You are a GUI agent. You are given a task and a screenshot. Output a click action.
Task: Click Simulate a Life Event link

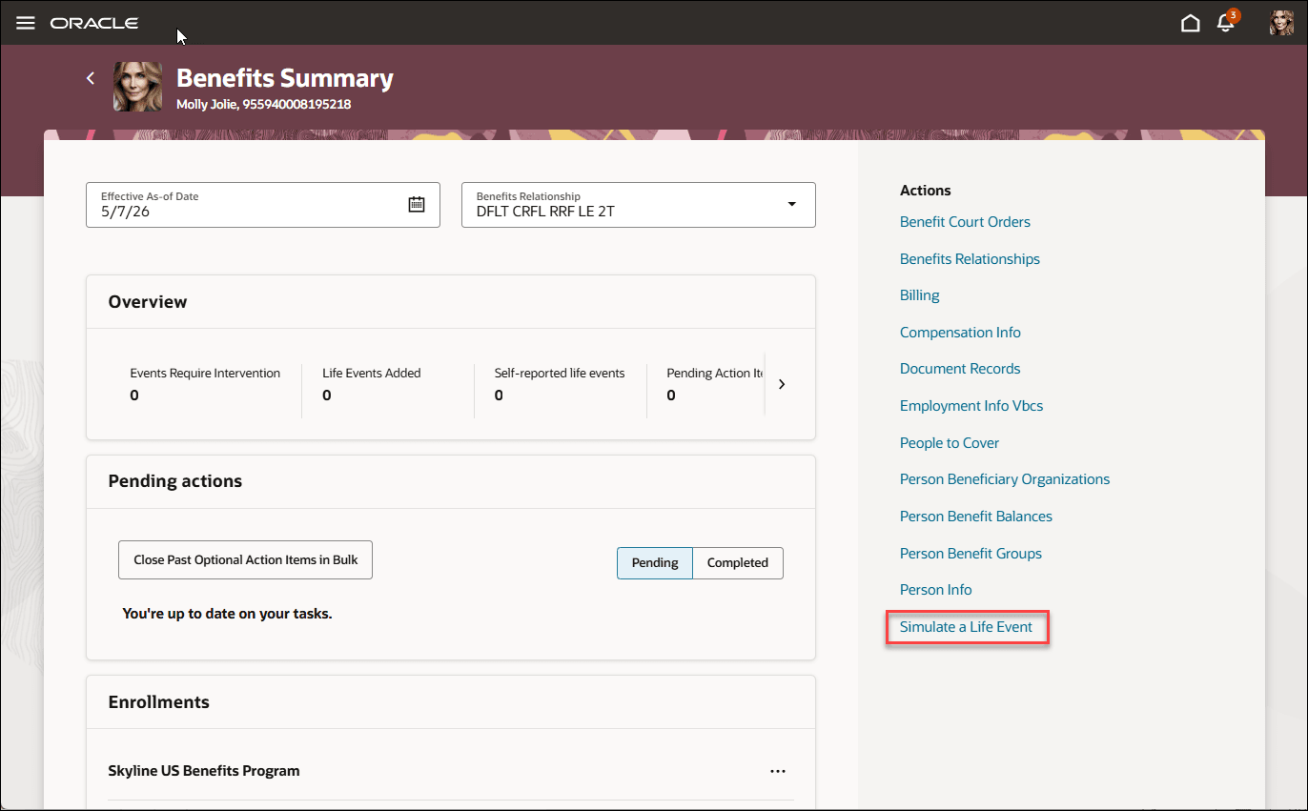click(x=966, y=627)
